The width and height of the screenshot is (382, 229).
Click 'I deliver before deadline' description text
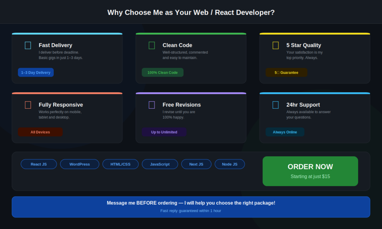coord(59,52)
